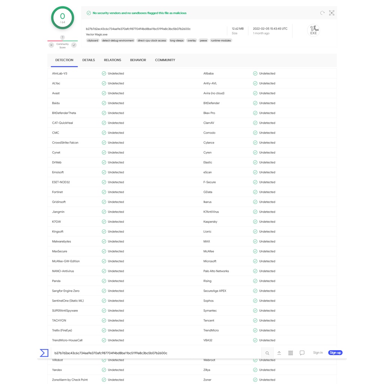Click the community score question mark
This screenshot has height=384, width=384.
[x=63, y=37]
